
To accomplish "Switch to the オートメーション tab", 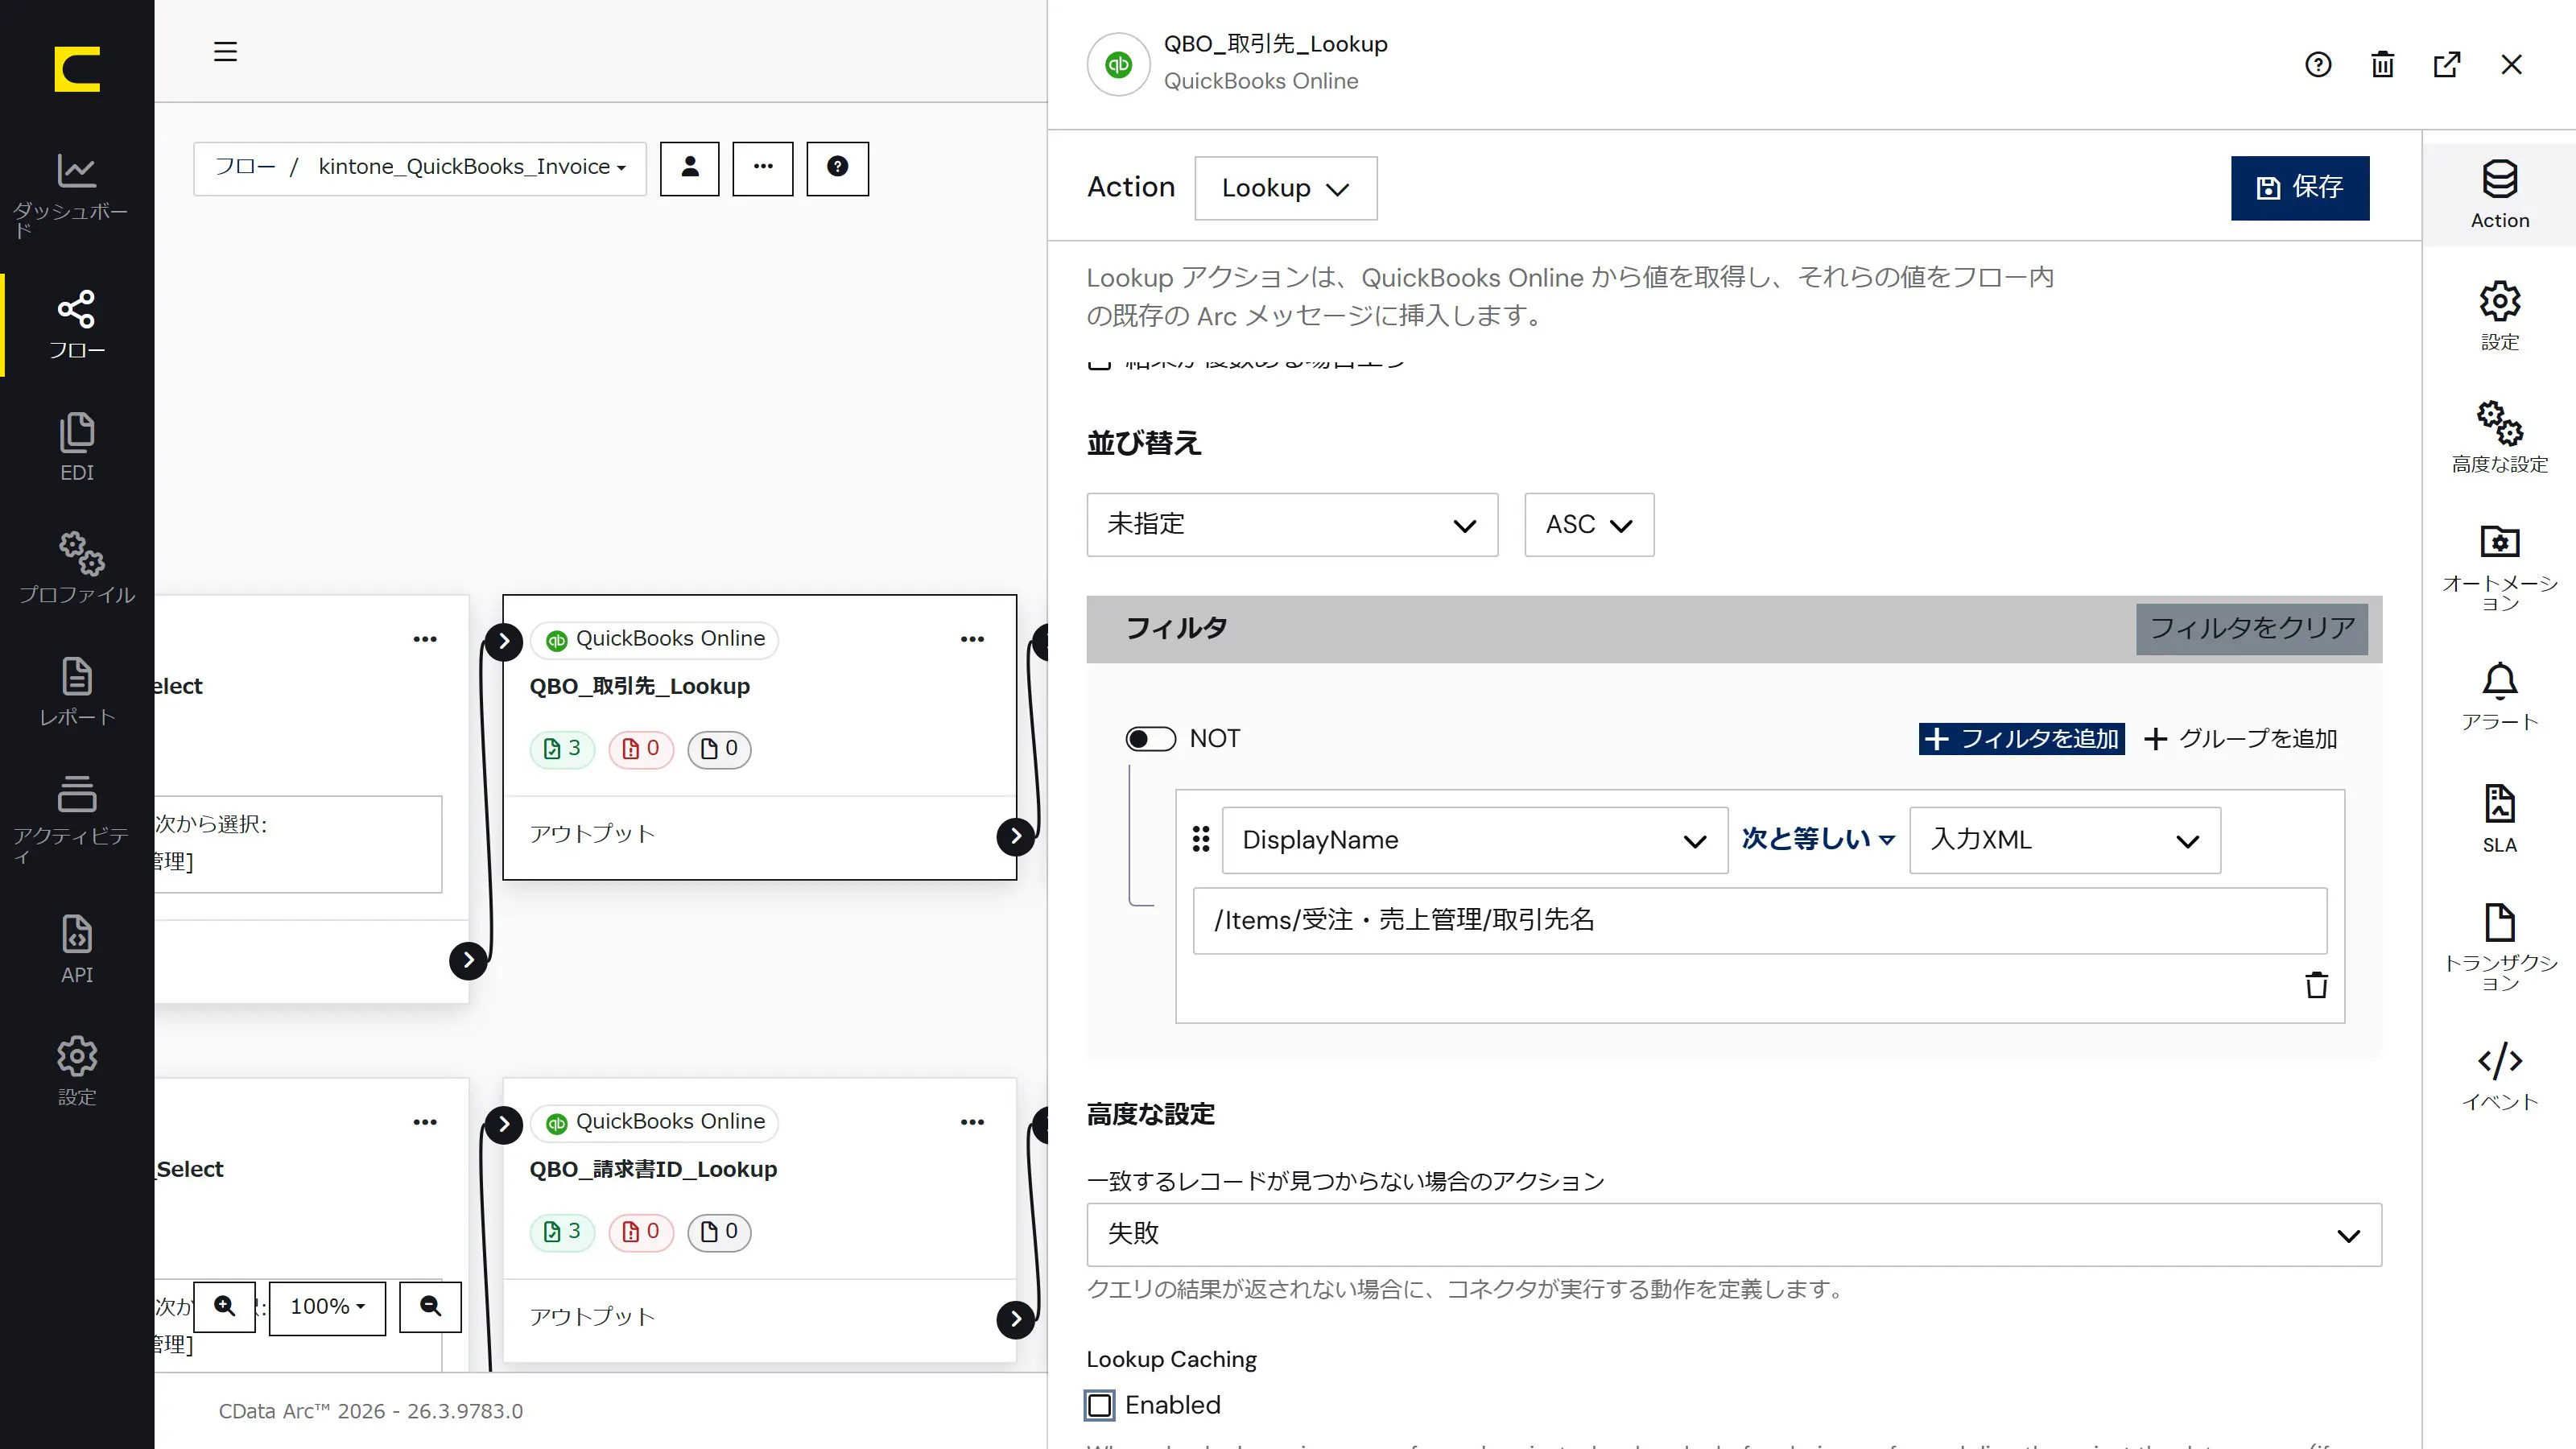I will (2499, 568).
